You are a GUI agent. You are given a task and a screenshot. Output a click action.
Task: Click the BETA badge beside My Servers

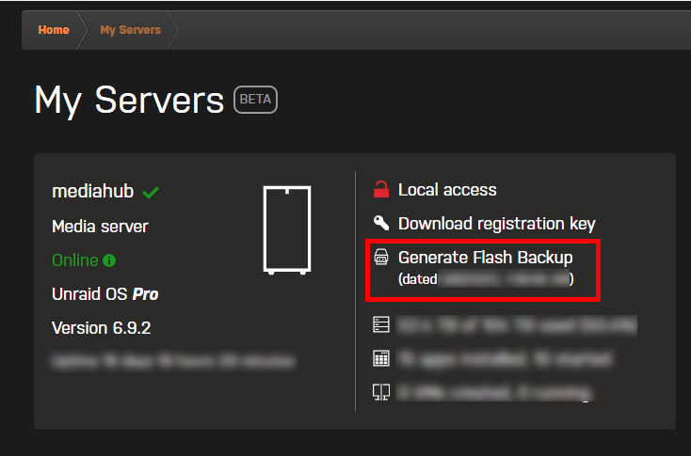(x=256, y=100)
